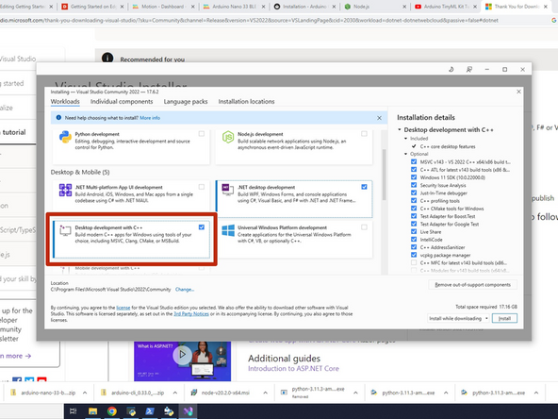Check the .NET Multi-platform App UI checkbox
Image resolution: width=558 pixels, height=419 pixels.
pyautogui.click(x=202, y=187)
